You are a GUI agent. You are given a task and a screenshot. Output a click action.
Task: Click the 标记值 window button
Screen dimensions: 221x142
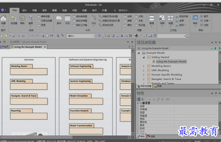tap(140, 25)
